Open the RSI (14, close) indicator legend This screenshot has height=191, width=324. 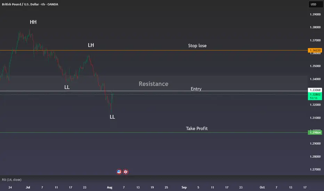(11, 180)
